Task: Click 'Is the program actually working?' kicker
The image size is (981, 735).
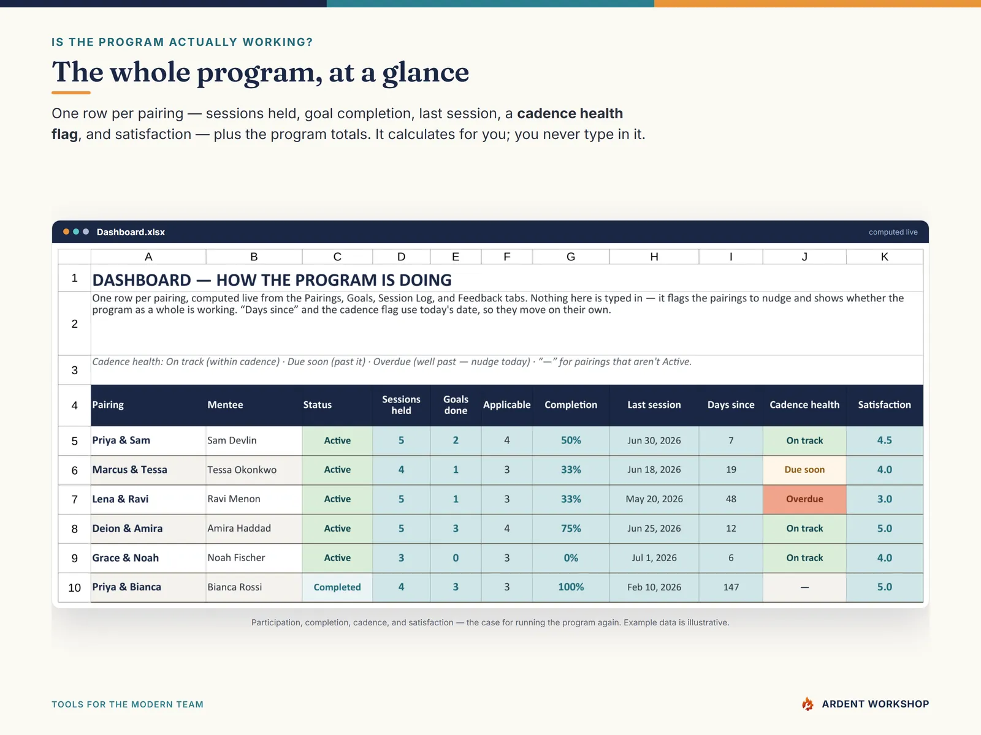Action: [182, 42]
